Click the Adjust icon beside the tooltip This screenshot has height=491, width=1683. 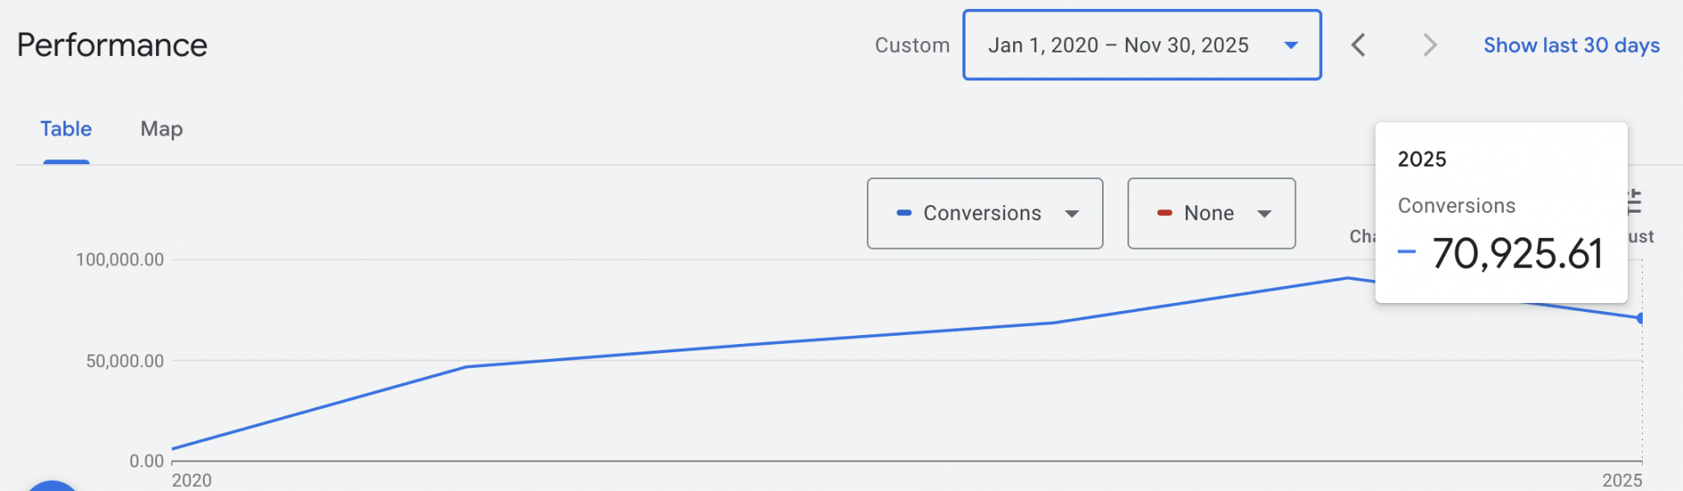[1635, 202]
